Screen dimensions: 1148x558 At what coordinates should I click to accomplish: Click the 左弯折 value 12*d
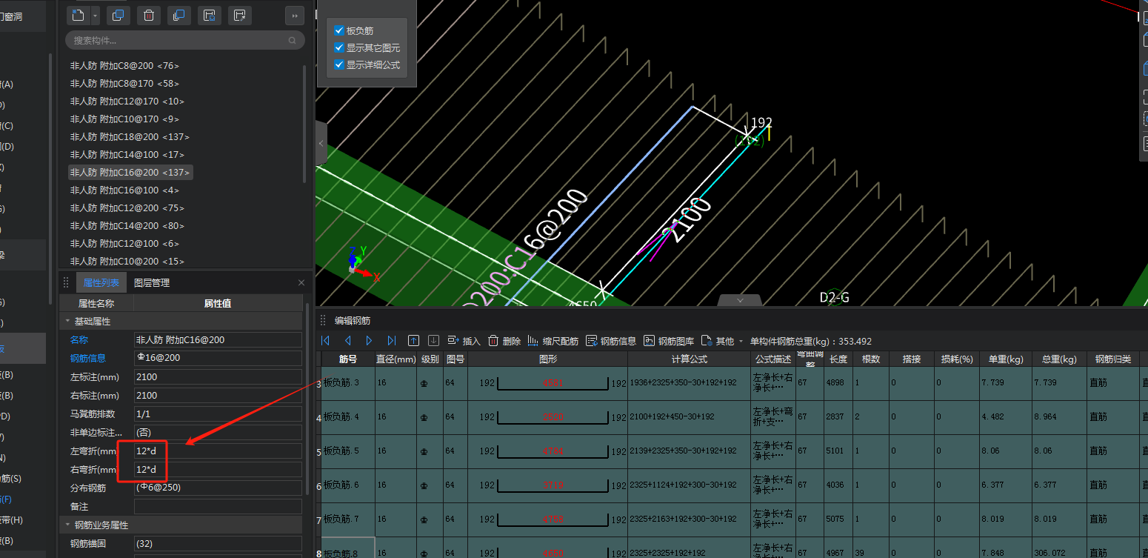point(218,451)
